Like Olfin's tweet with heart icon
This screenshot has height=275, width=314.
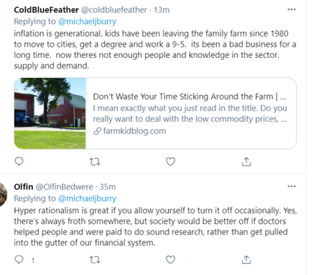(x=170, y=260)
